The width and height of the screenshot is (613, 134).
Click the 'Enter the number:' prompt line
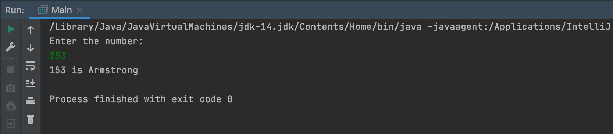point(96,41)
